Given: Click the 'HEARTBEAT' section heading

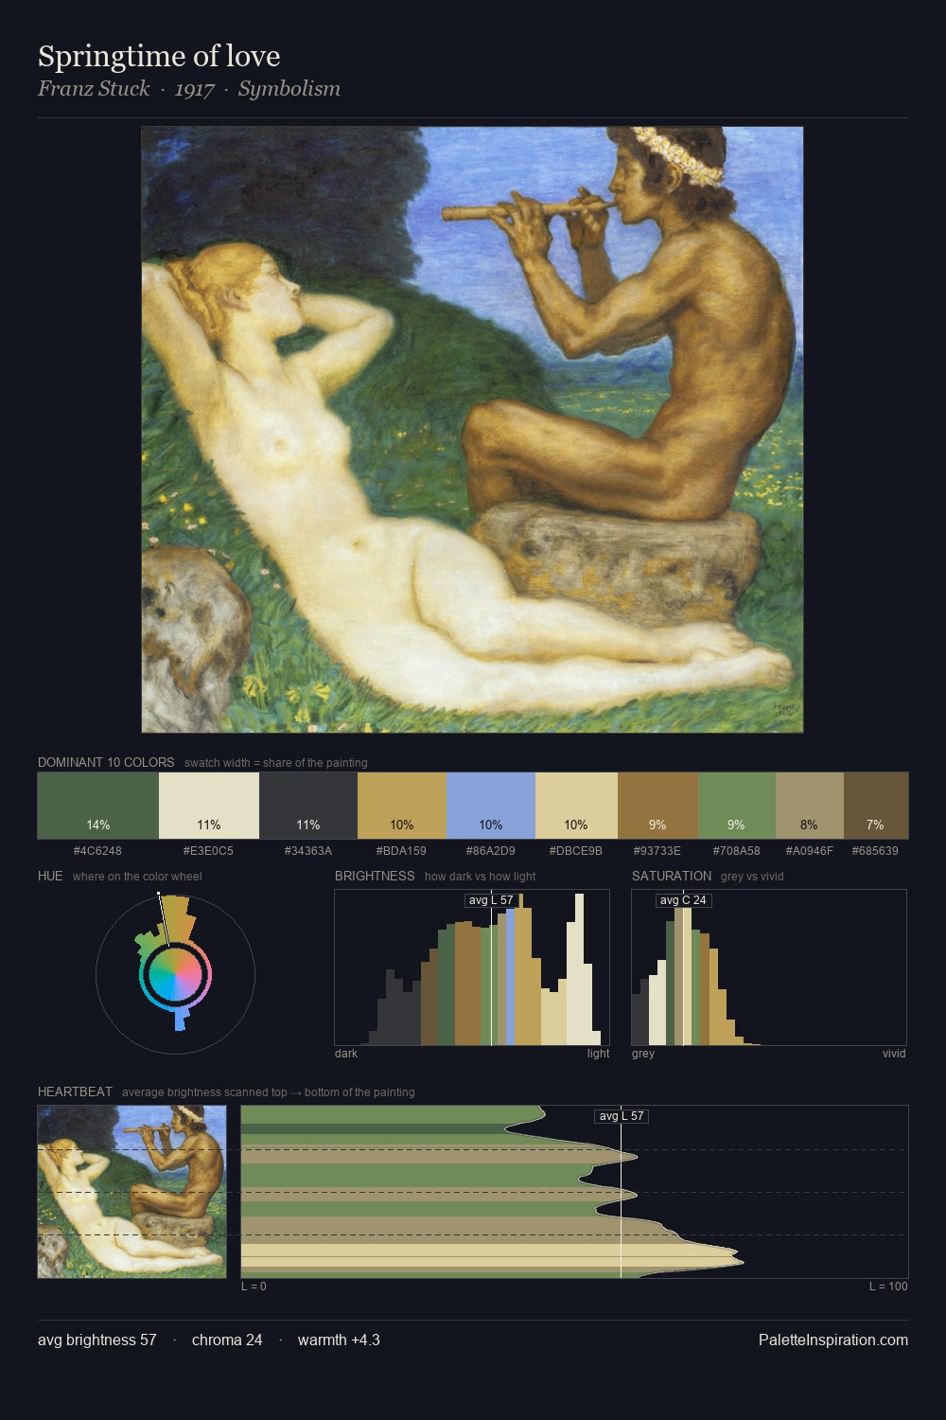Looking at the screenshot, I should [x=75, y=1092].
